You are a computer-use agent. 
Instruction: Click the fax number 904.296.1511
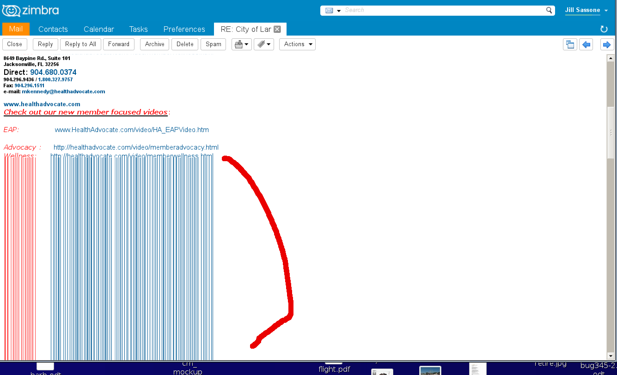point(30,85)
